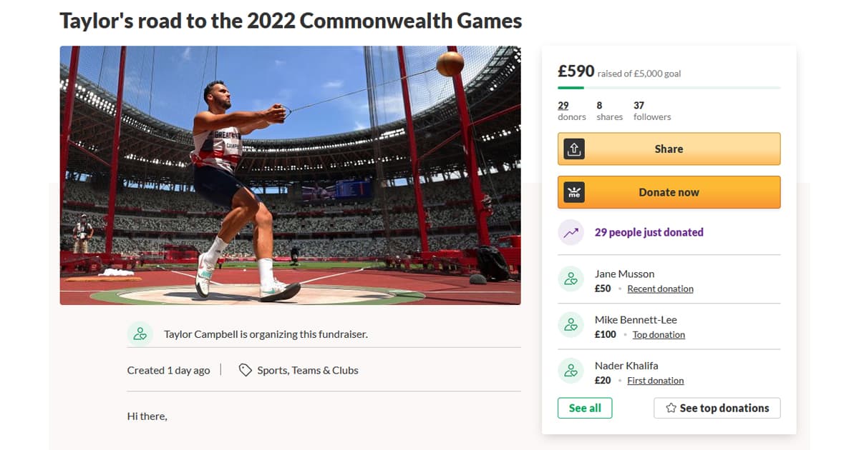859x450 pixels.
Task: Open See top donations
Action: (x=717, y=408)
